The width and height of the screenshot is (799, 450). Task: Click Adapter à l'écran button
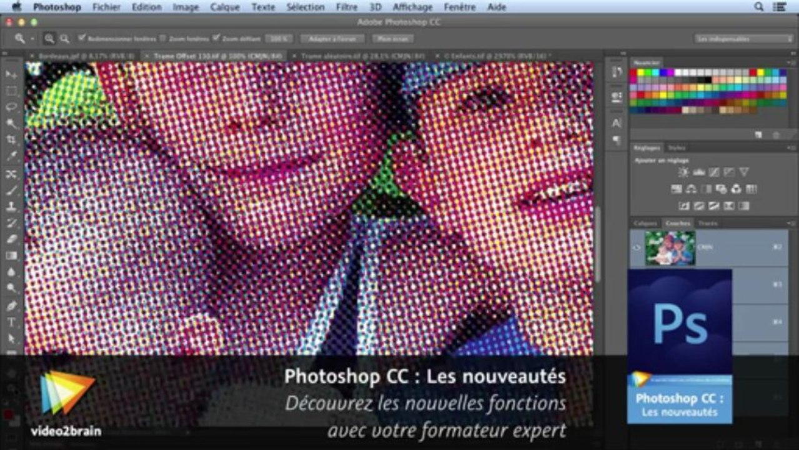[x=332, y=39]
